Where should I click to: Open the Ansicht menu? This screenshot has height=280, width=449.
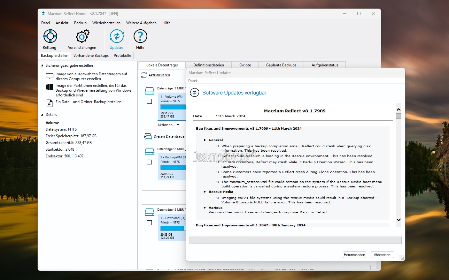[62, 23]
